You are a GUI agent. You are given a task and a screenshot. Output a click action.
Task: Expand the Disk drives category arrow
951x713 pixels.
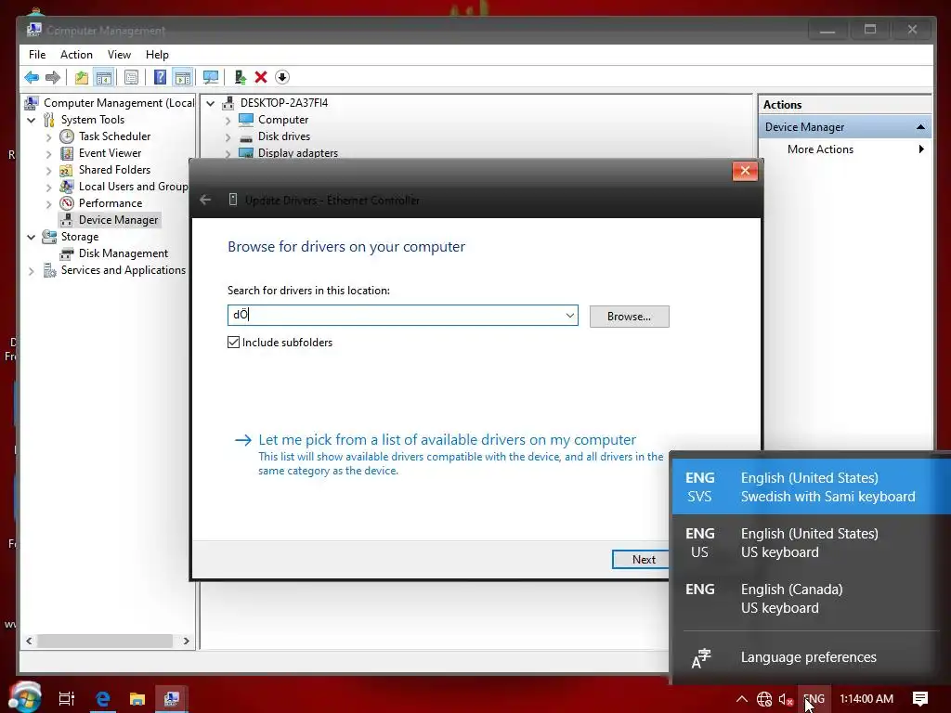point(228,137)
